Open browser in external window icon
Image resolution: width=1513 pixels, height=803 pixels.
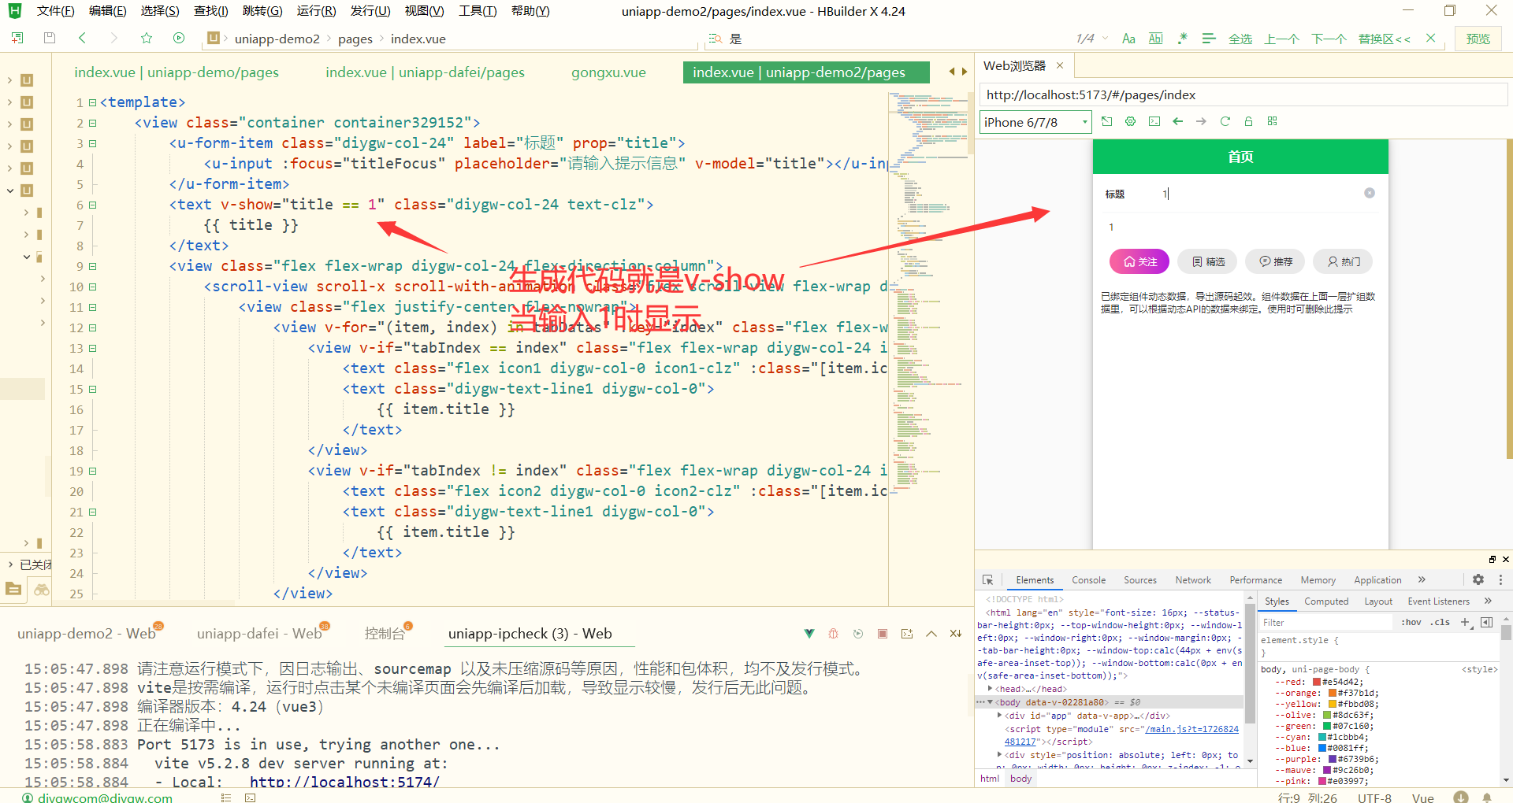point(1106,121)
